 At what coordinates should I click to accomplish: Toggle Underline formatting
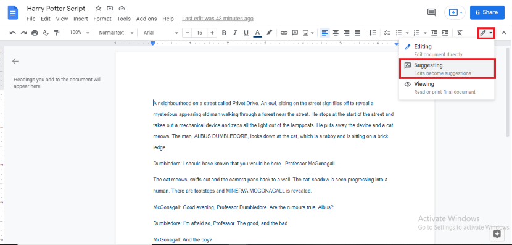[246, 33]
